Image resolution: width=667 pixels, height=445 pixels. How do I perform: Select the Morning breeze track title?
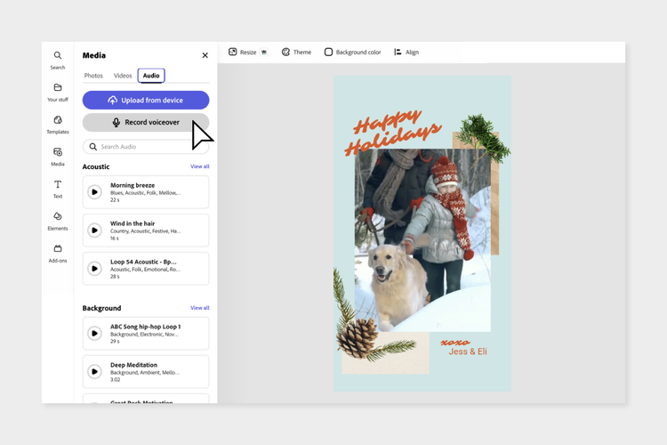coord(133,185)
